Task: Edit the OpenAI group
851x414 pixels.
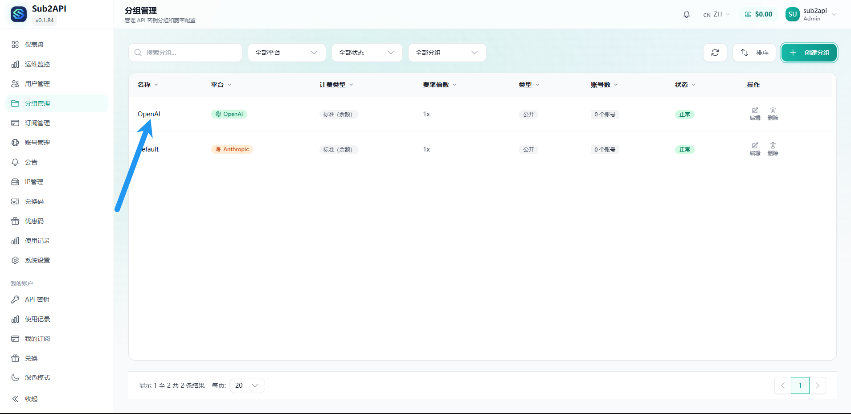Action: [x=755, y=114]
